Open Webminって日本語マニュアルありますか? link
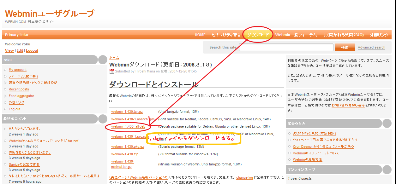 pyautogui.click(x=325, y=140)
